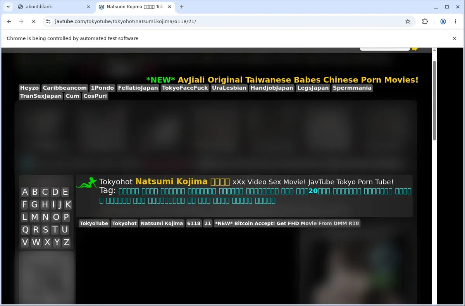The image size is (465, 306).
Task: Click the Tokyohot breadcrumb
Action: point(124,223)
